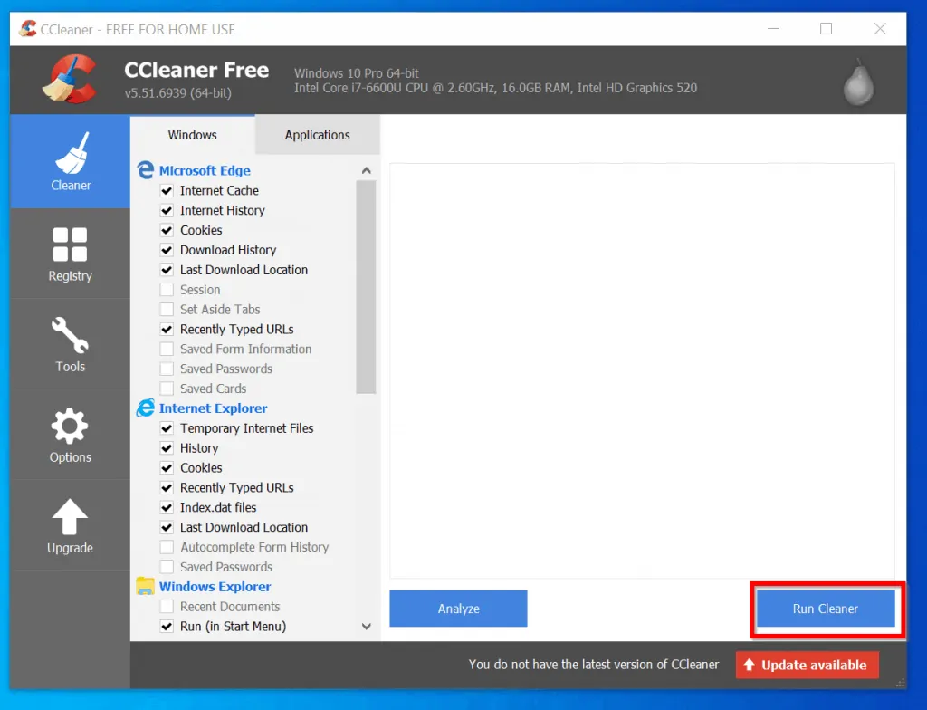Switch to the Windows tab
The width and height of the screenshot is (927, 710).
(x=193, y=134)
